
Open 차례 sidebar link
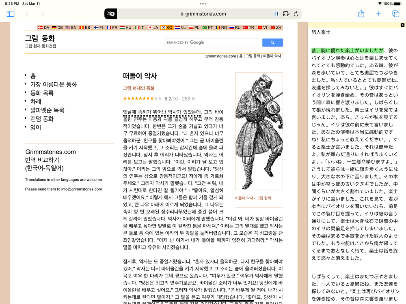pos(36,102)
